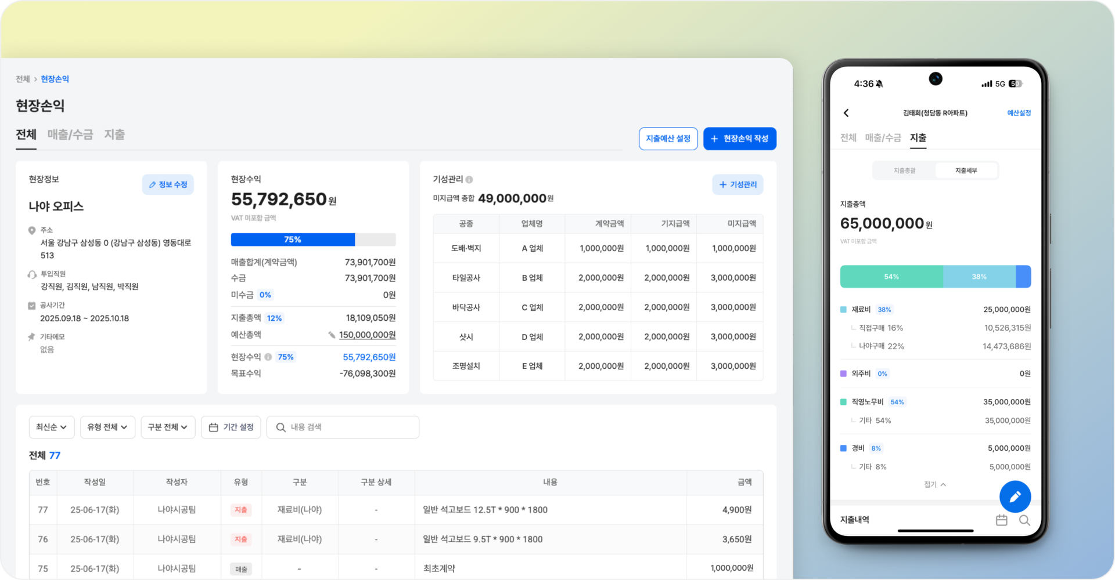Screen dimensions: 1115x580
Task: Click the plus icon in 현장손익 작성 button
Action: click(715, 139)
